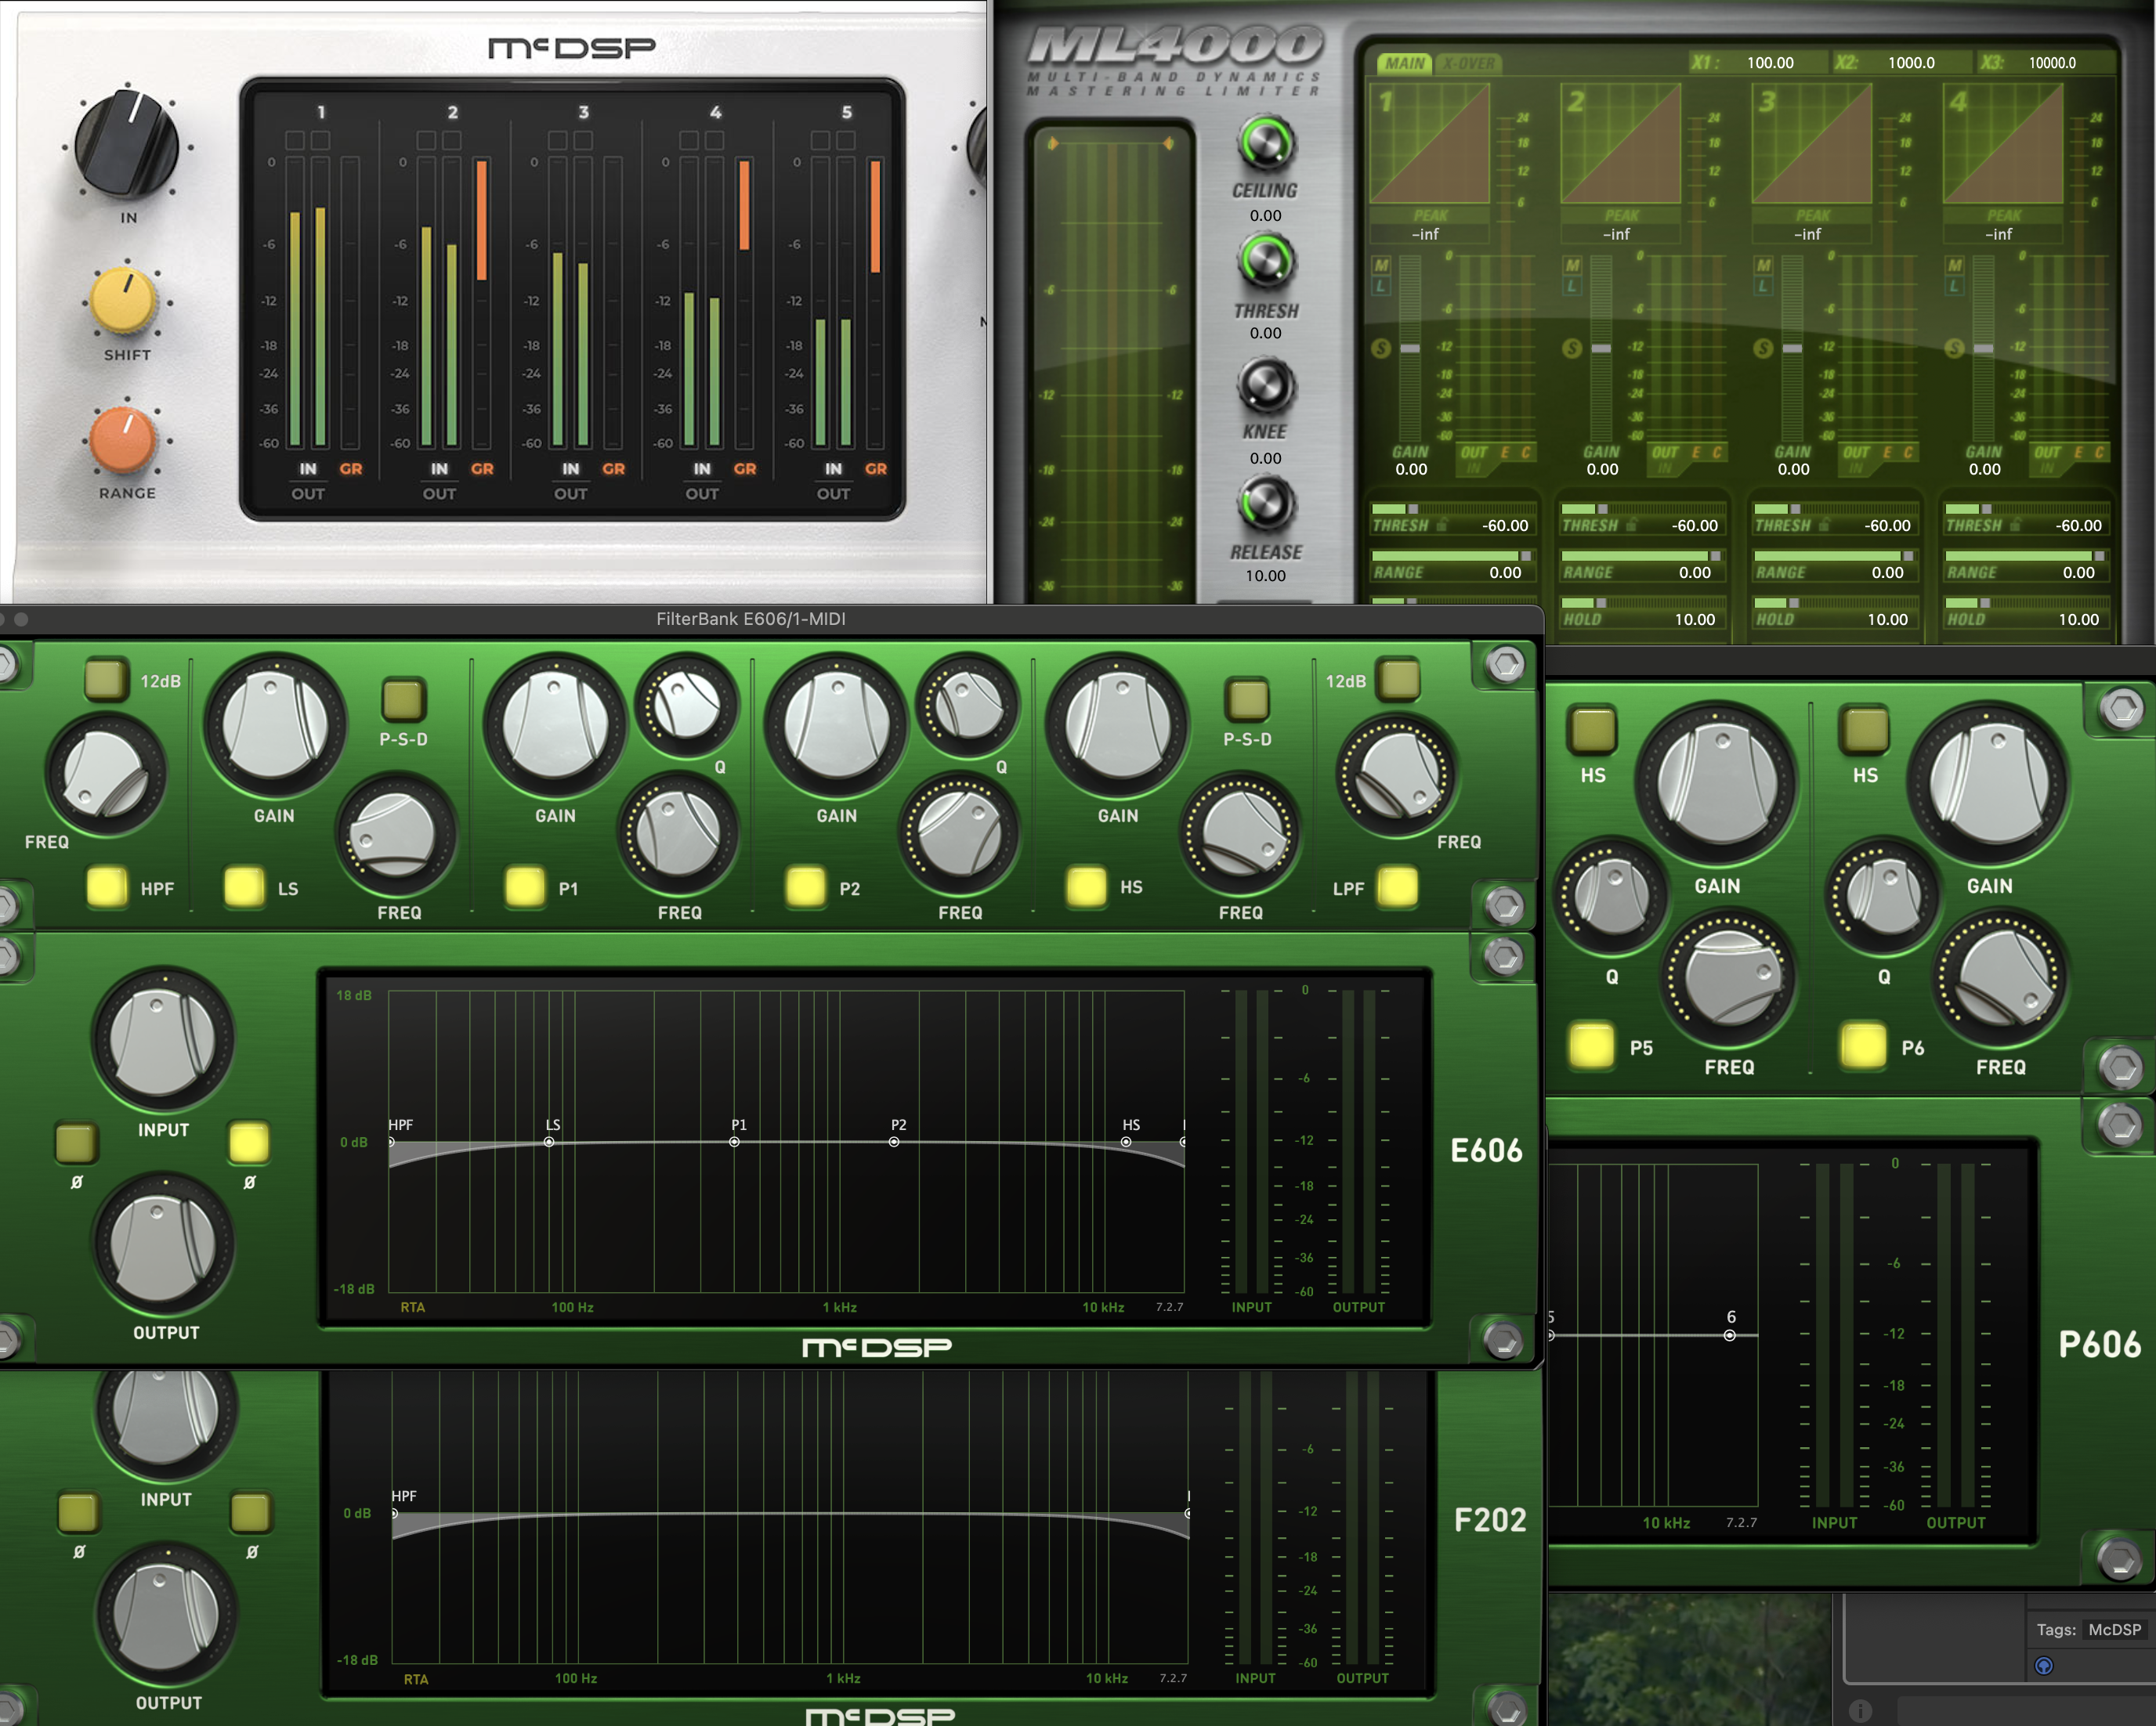Click the F202 OUTPUT knob
Viewport: 2156px width, 1726px height.
coord(165,1614)
